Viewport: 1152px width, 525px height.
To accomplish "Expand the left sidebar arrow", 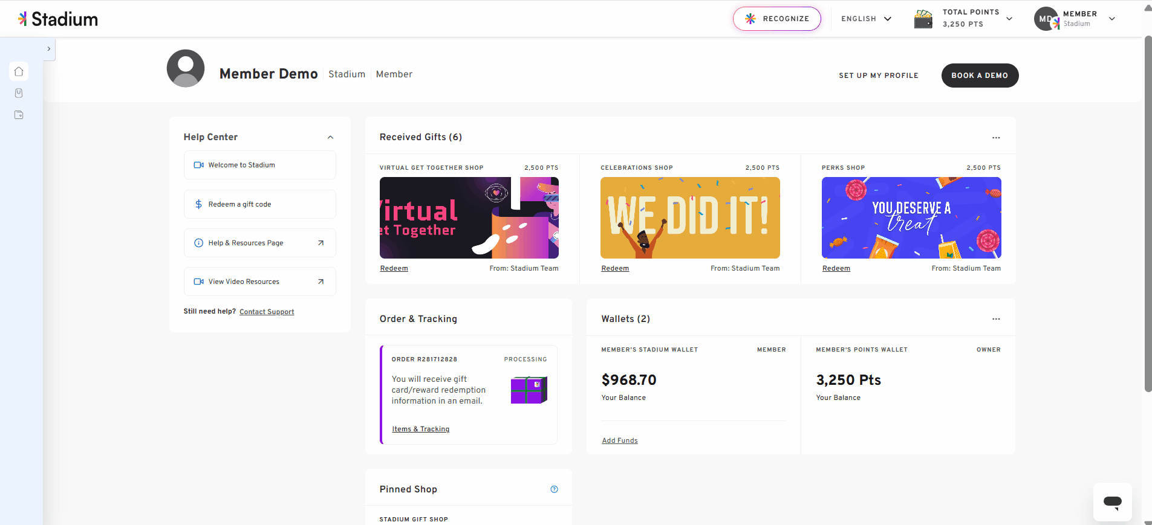I will click(x=49, y=49).
